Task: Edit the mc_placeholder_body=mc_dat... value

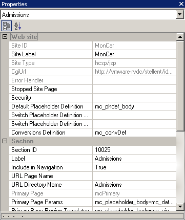Action: [x=134, y=202]
